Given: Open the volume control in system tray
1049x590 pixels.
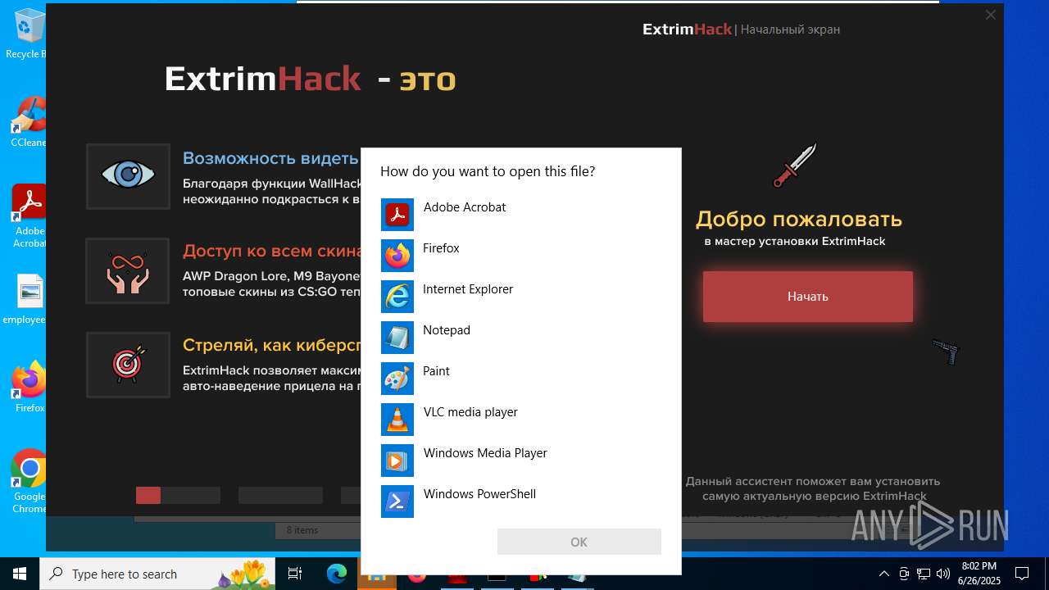Looking at the screenshot, I should click(x=943, y=574).
